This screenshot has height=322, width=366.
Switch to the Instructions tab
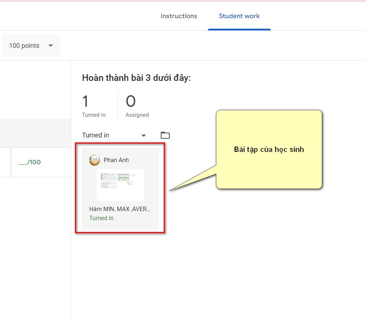click(x=179, y=16)
